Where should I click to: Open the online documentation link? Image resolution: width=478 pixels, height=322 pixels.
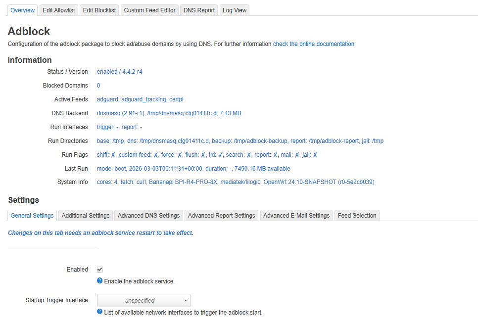click(313, 44)
